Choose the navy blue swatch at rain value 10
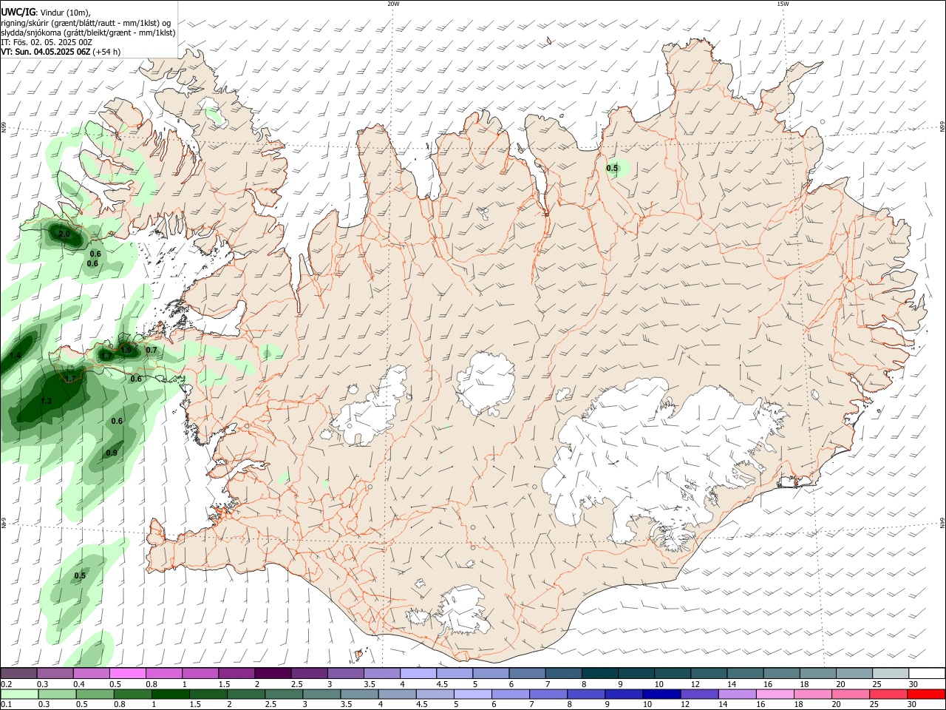 [661, 694]
